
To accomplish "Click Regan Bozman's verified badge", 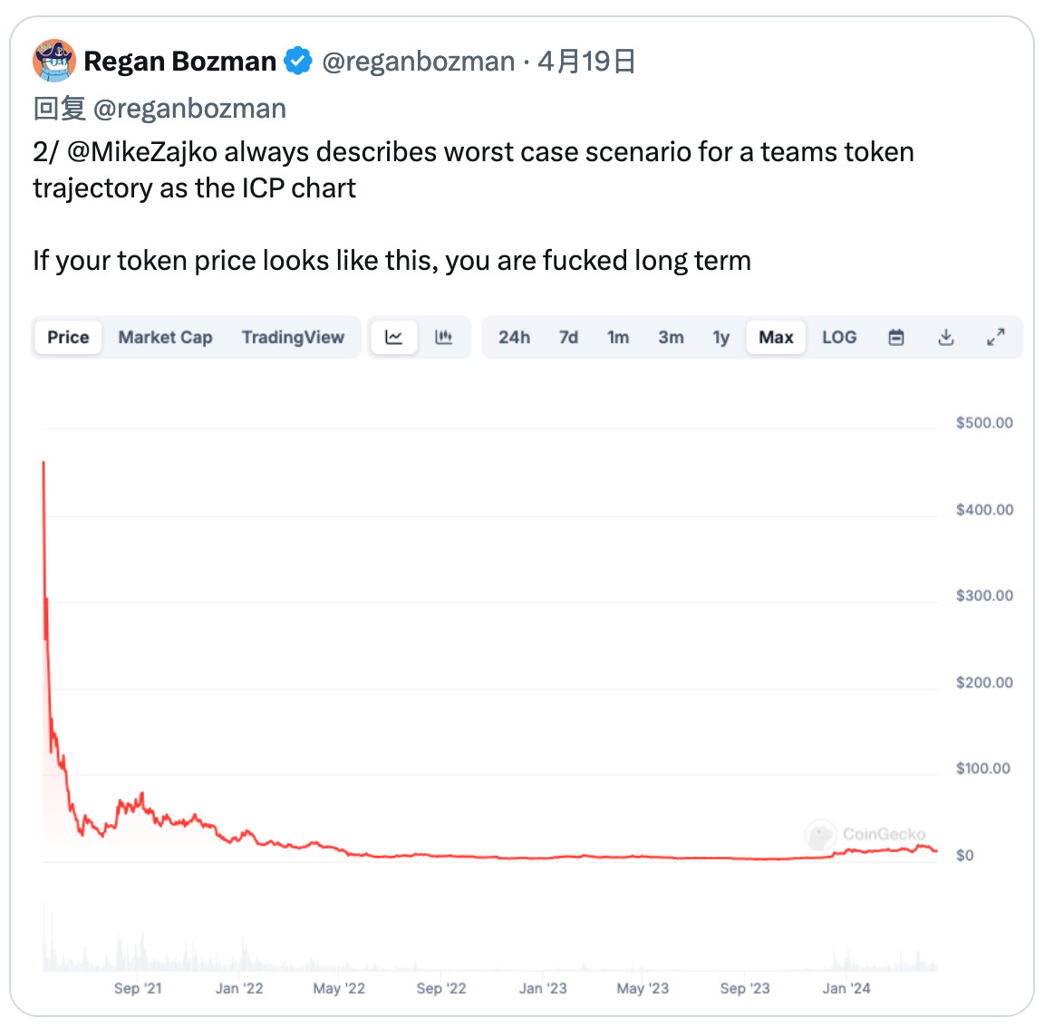I will pyautogui.click(x=298, y=60).
